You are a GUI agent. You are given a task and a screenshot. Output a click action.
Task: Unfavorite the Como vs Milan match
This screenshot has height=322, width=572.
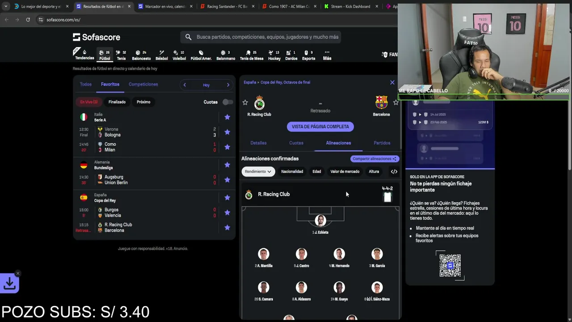227,147
